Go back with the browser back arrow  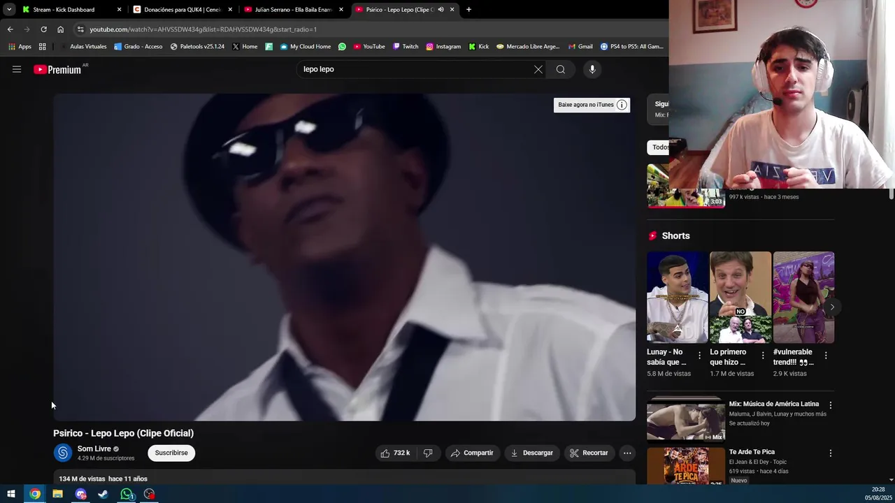point(10,29)
